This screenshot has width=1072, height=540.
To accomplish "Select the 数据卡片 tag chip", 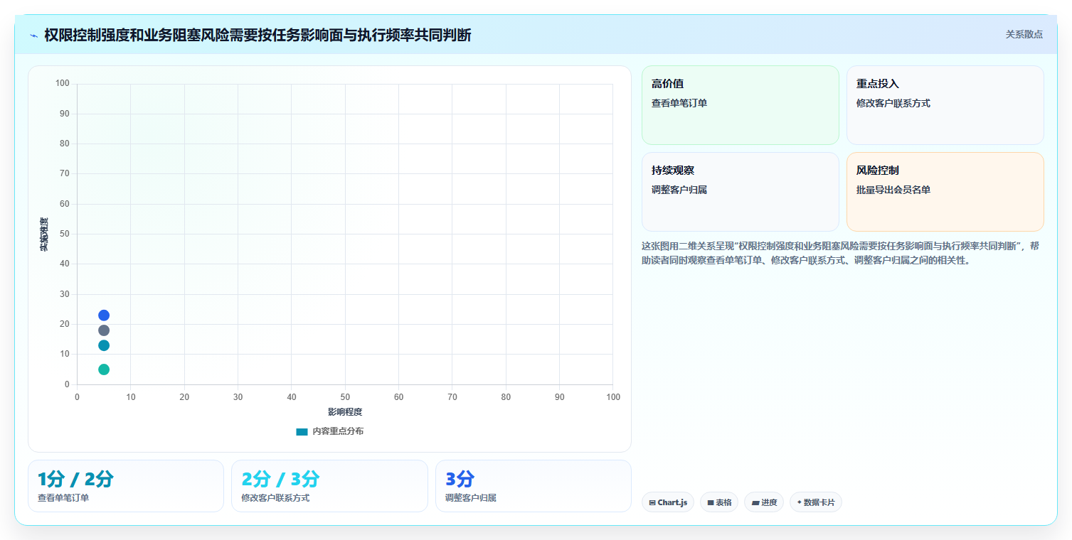I will point(815,502).
